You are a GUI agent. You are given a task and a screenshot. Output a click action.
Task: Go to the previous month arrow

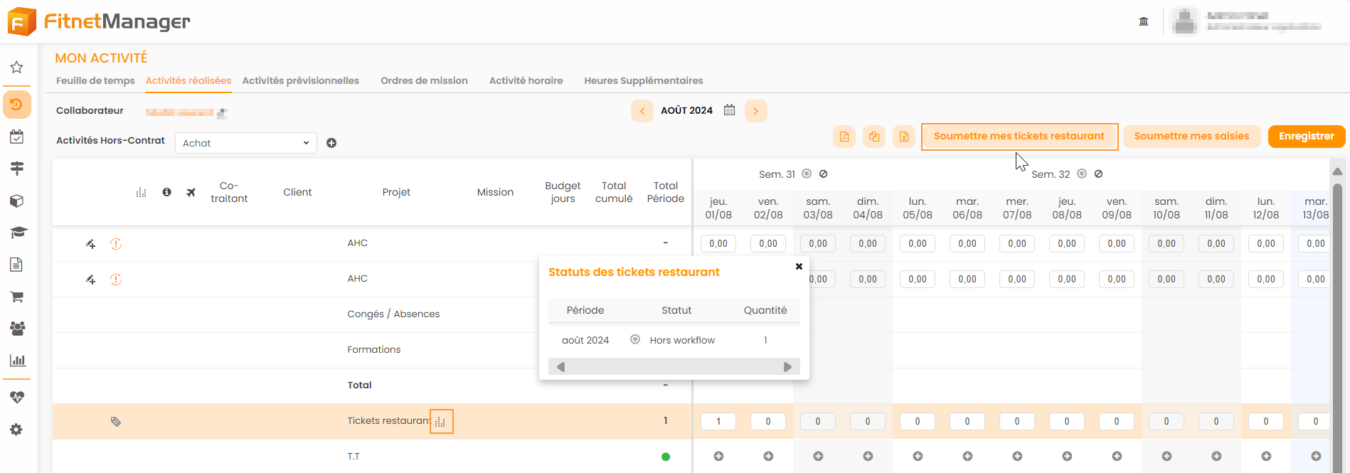click(x=642, y=111)
